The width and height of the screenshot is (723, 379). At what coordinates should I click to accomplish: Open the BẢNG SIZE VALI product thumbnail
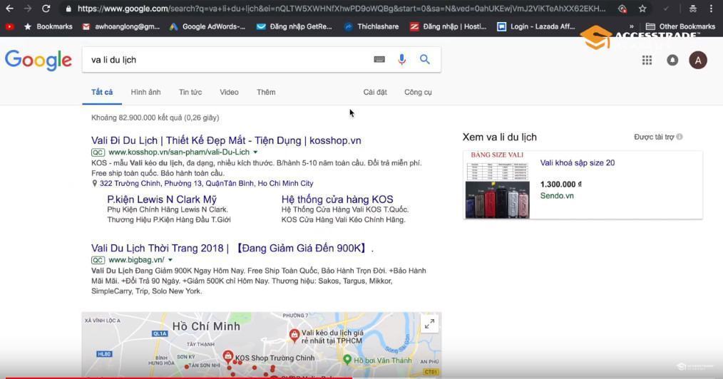(x=498, y=185)
